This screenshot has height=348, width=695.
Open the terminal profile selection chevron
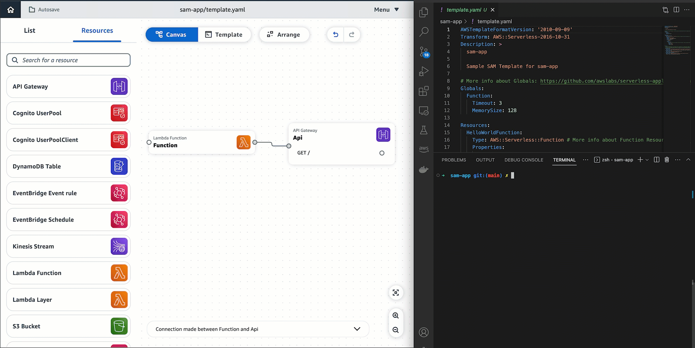coord(647,159)
